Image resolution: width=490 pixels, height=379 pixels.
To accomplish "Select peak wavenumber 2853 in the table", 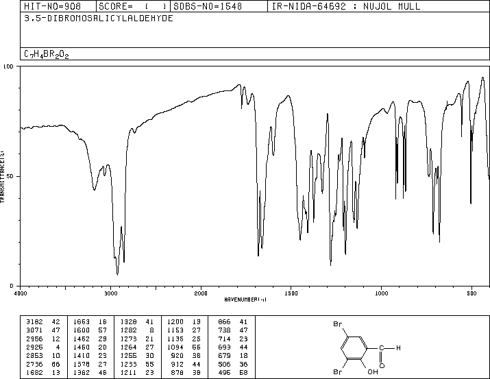I will click(34, 356).
